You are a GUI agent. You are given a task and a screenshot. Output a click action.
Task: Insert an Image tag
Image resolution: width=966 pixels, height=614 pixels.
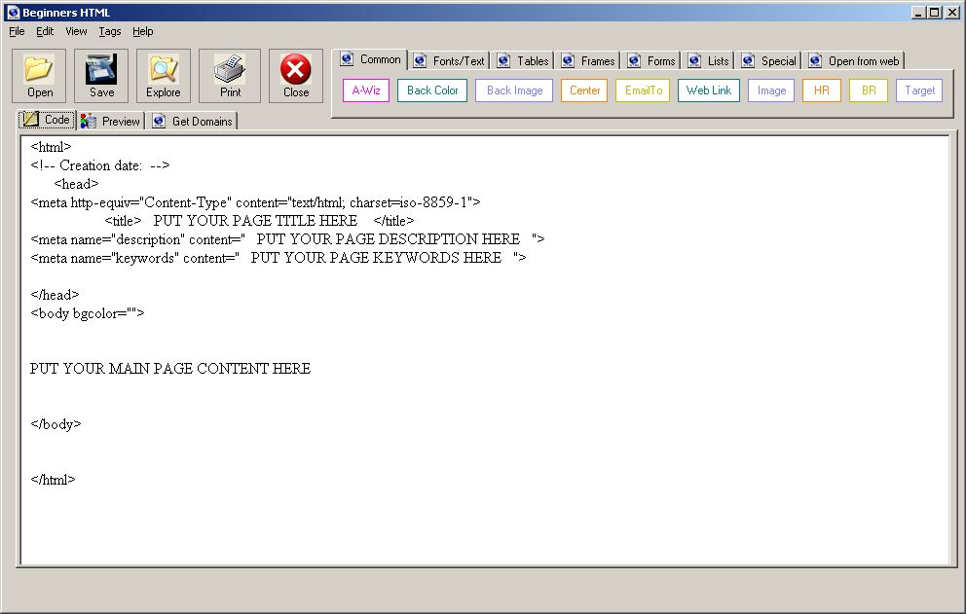pos(771,90)
